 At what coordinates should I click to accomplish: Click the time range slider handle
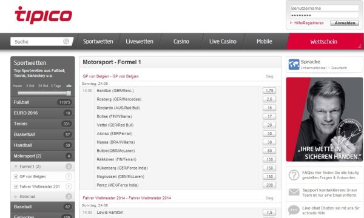tap(69, 93)
